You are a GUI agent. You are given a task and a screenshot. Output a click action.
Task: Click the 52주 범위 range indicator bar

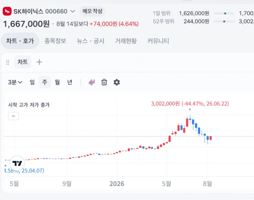click(224, 22)
